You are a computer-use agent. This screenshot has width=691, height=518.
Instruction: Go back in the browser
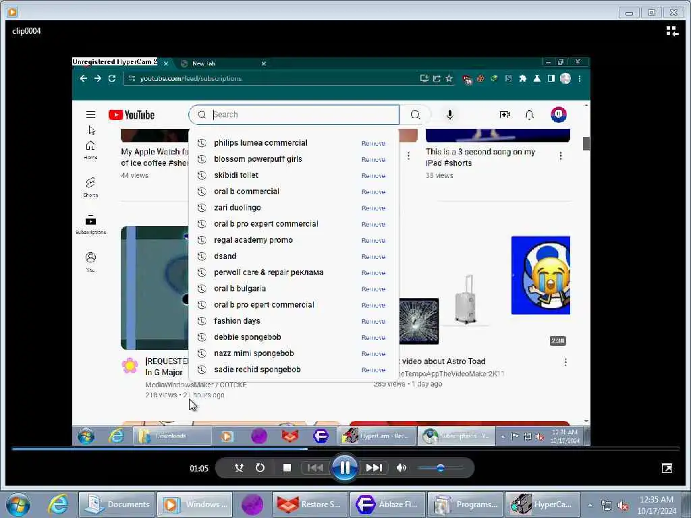click(83, 78)
